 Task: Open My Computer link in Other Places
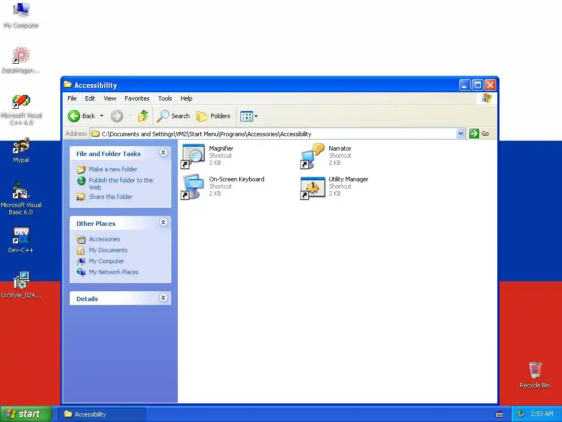click(106, 261)
